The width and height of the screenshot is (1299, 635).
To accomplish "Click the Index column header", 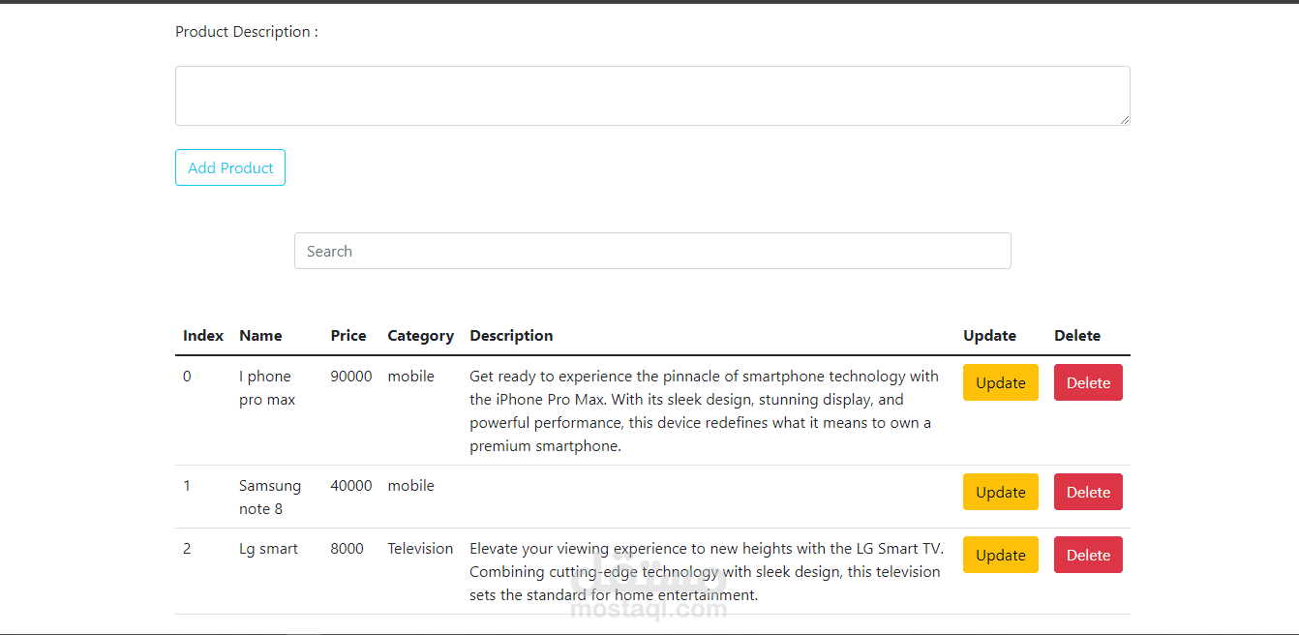I will point(203,336).
